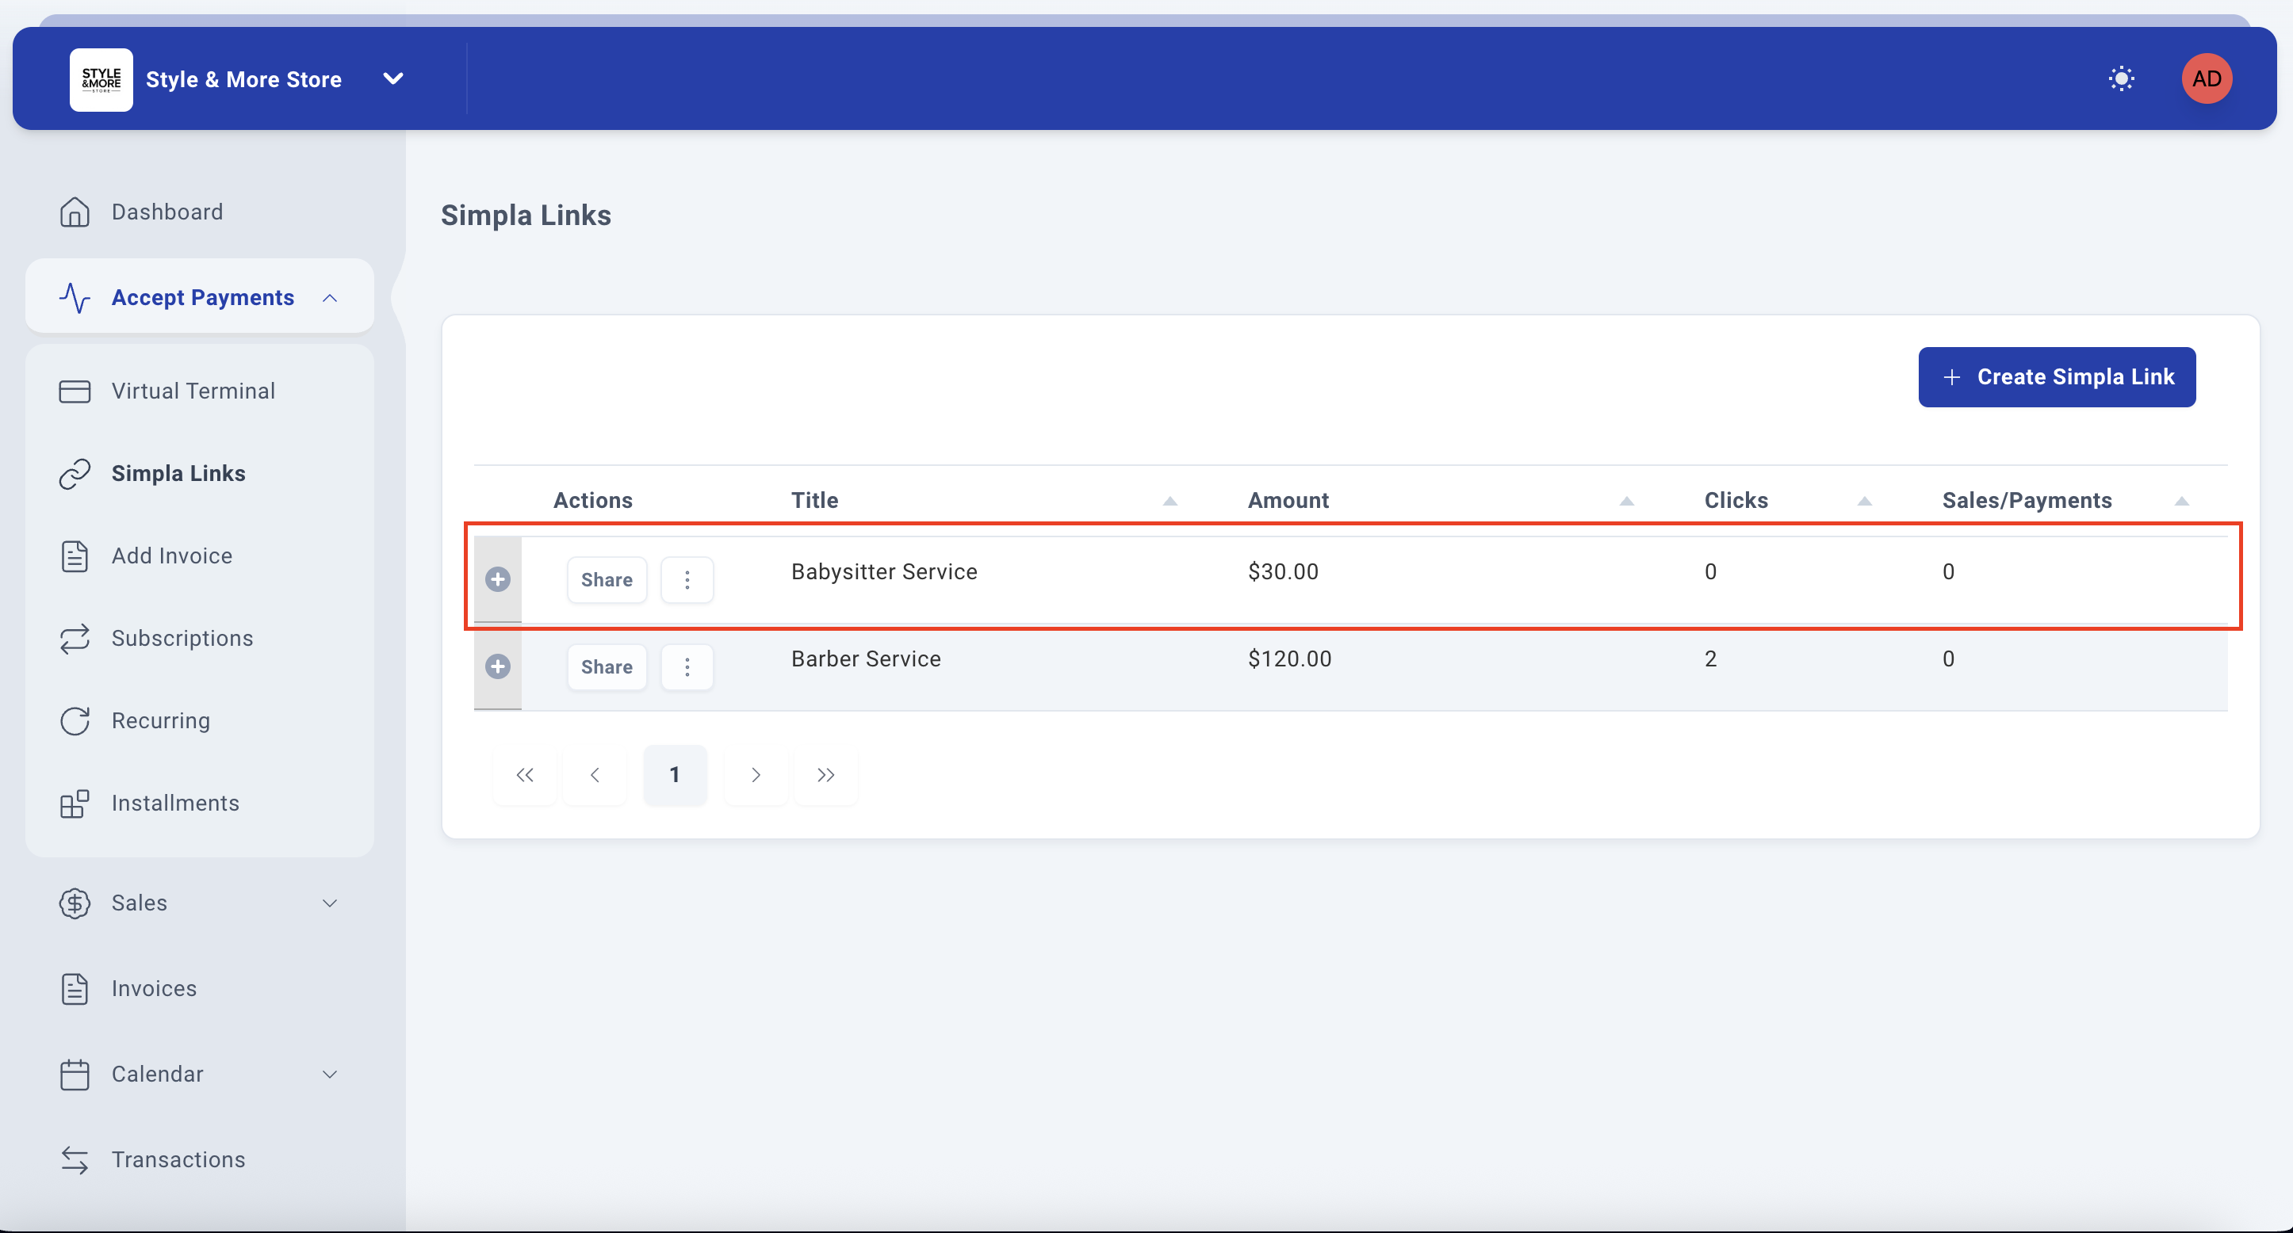Go to the Subscriptions page
This screenshot has width=2293, height=1233.
(x=182, y=638)
